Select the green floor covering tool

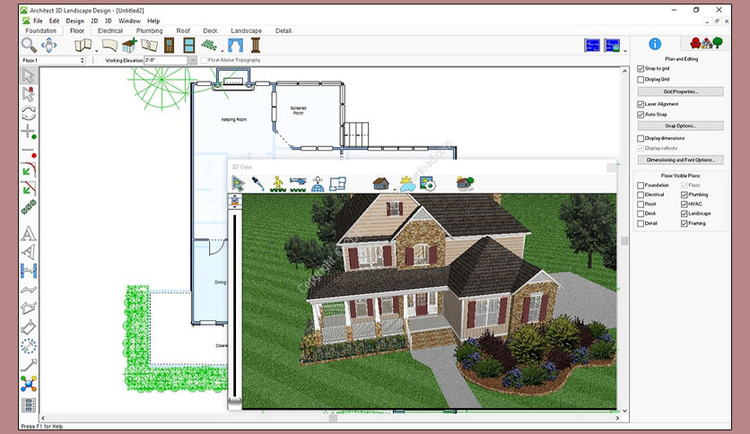coord(209,46)
